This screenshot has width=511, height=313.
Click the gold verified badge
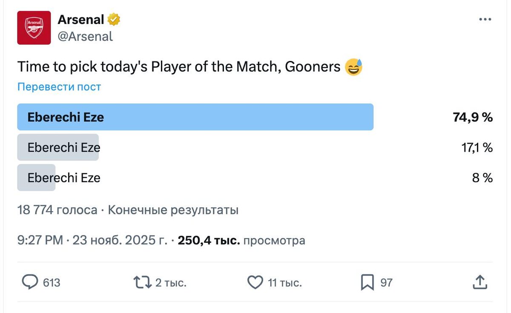click(x=114, y=19)
